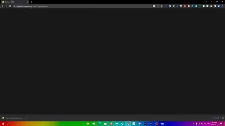225x126 pixels.
Task: Open the tab search chevron
Action: tap(206, 2)
